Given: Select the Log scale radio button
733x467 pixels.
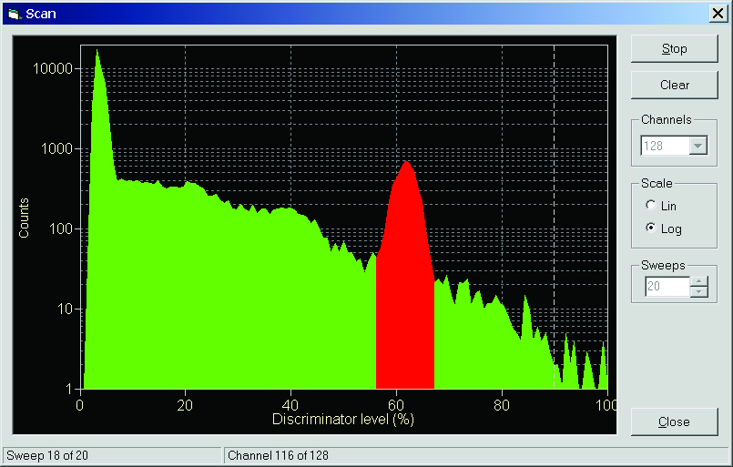Looking at the screenshot, I should pyautogui.click(x=650, y=228).
